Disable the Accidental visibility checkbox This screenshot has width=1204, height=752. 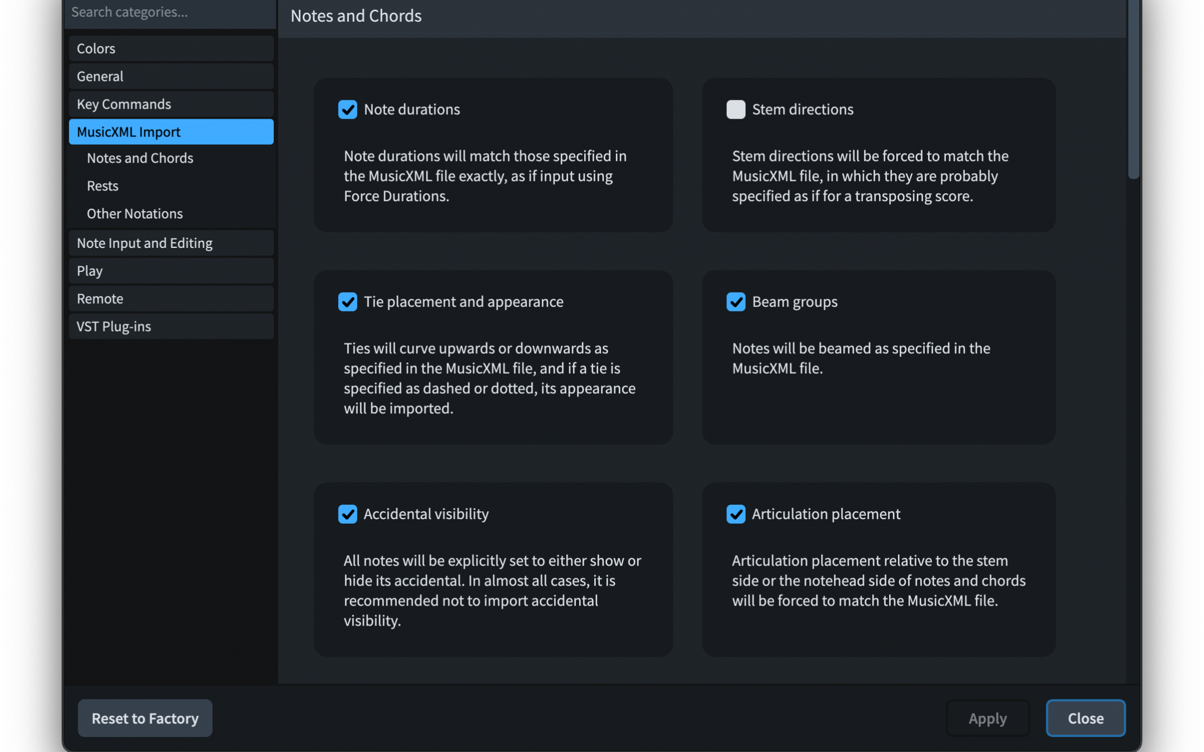coord(347,514)
